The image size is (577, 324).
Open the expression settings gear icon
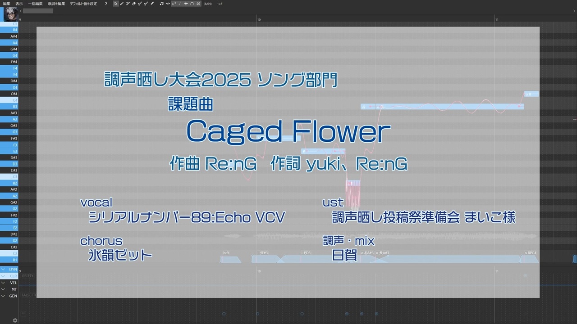15,320
